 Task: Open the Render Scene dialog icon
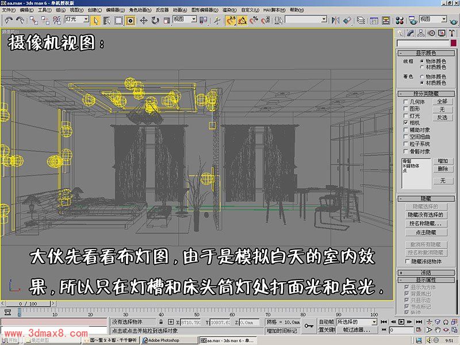coord(413,20)
